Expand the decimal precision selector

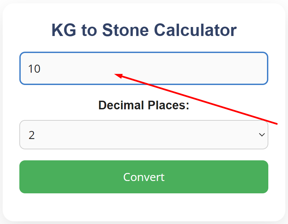(143, 135)
